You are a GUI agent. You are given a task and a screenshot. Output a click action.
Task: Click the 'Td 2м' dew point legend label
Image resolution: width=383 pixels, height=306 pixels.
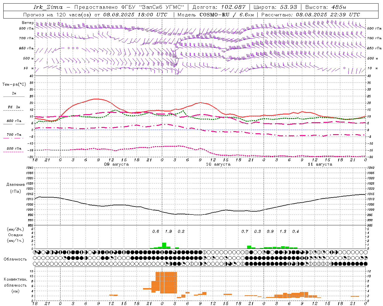pos(14,107)
